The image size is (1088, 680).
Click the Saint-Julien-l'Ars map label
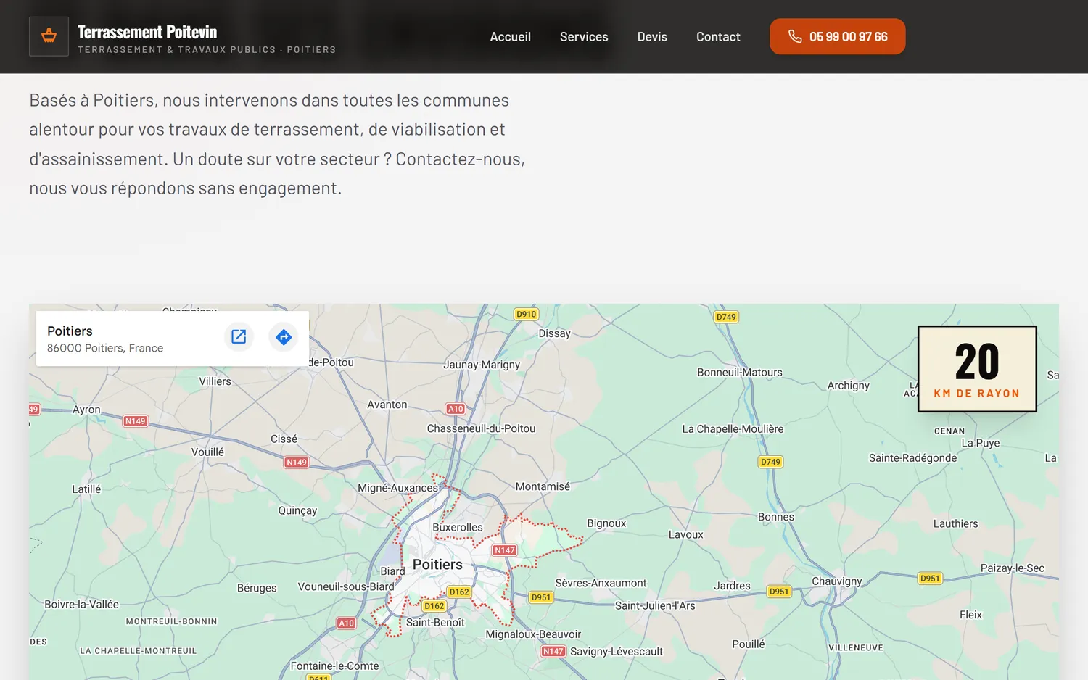(x=655, y=605)
